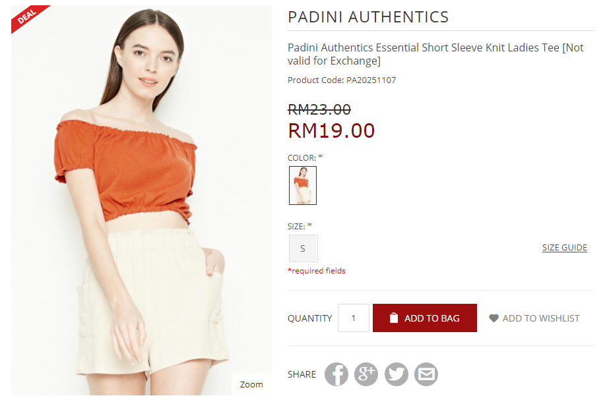
Task: Zoom into the product photo
Action: pyautogui.click(x=251, y=384)
